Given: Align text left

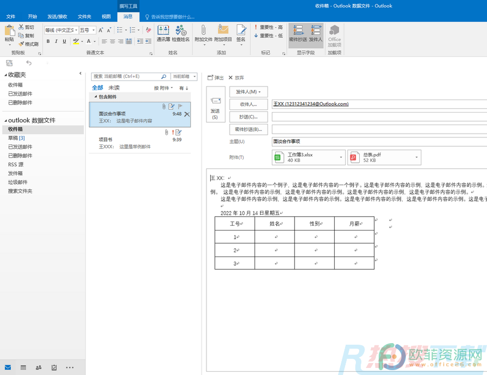Looking at the screenshot, I should click(x=105, y=41).
